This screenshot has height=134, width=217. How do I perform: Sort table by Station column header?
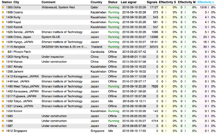click(x=7, y=2)
